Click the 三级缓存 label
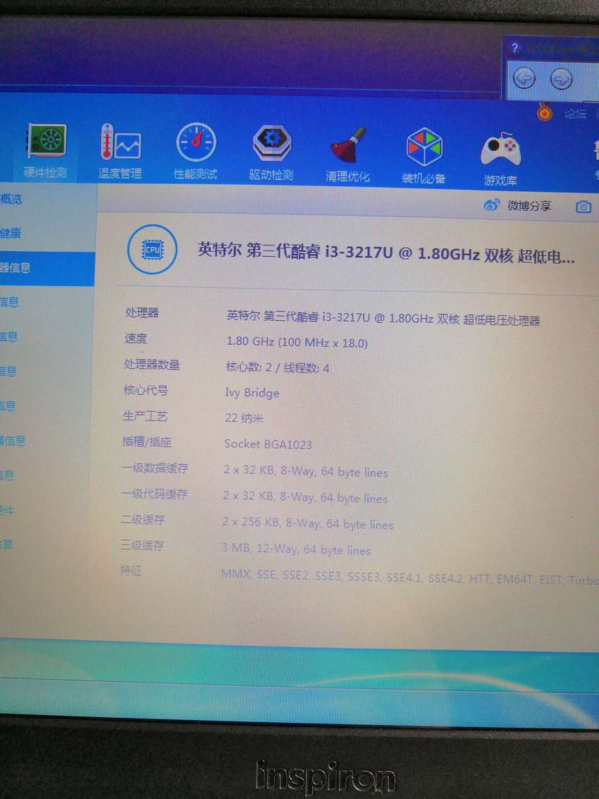This screenshot has width=599, height=799. coord(142,546)
